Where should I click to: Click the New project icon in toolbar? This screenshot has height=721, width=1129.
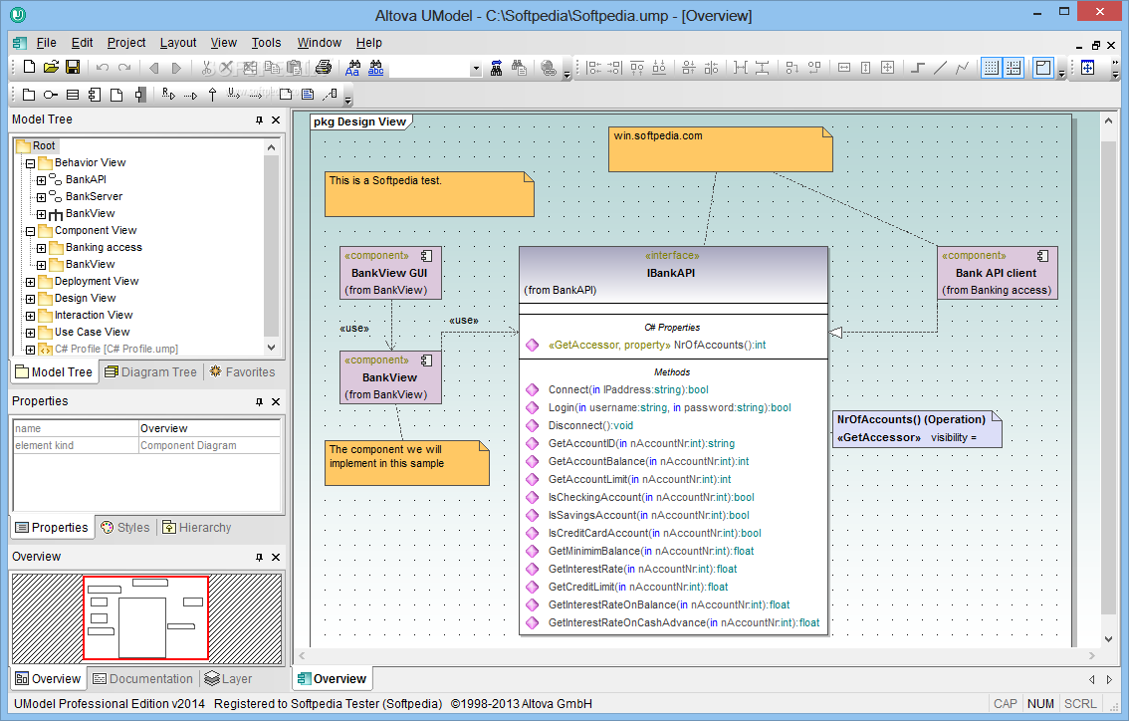tap(29, 67)
